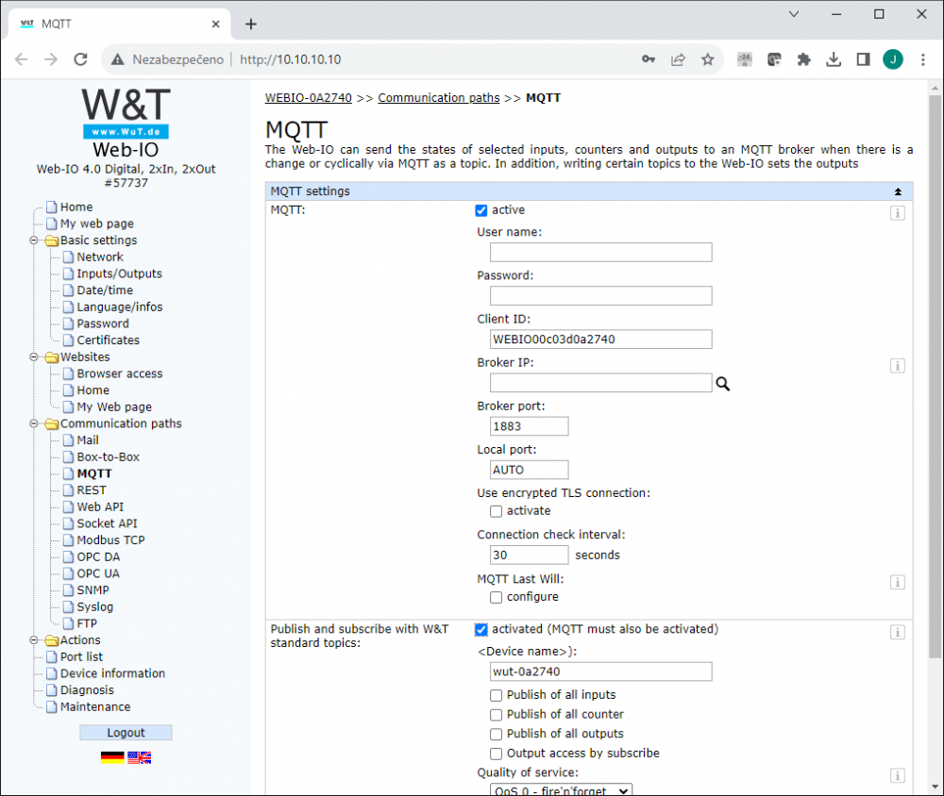Screen dimensions: 944x796
Task: Reload the page with the refresh icon
Action: [80, 59]
